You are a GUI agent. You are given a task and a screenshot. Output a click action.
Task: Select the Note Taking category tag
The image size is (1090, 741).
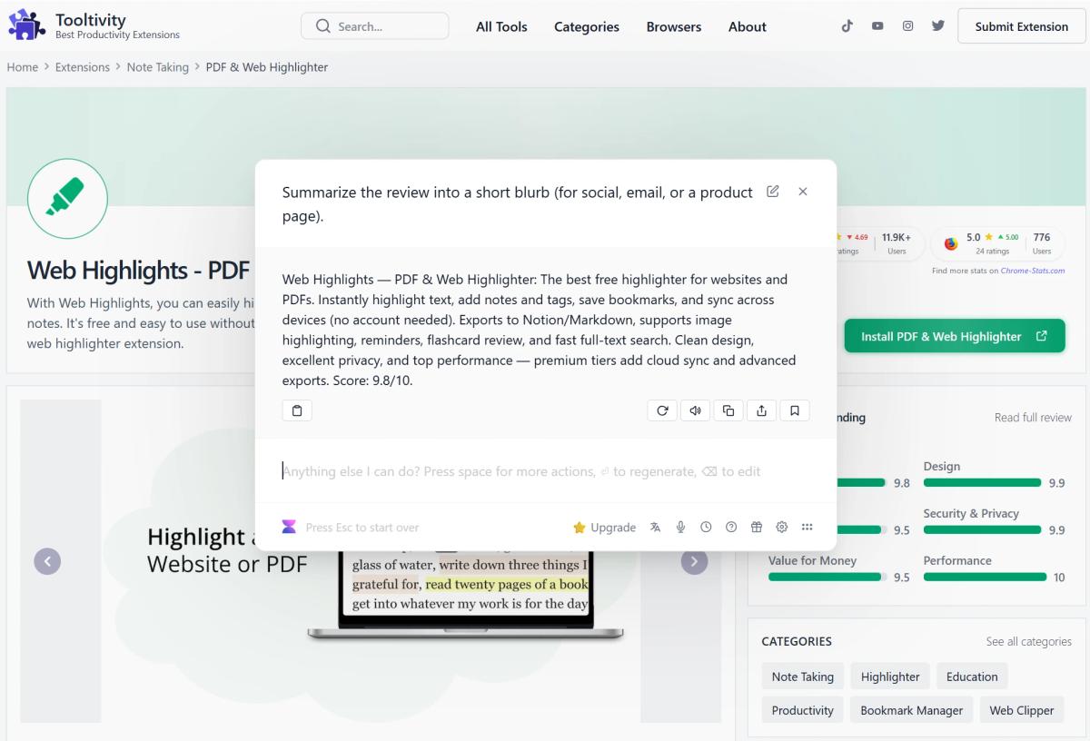tap(803, 677)
